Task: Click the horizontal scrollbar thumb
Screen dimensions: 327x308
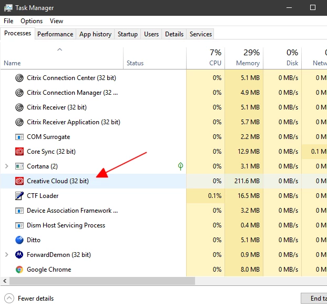Action: point(102,281)
